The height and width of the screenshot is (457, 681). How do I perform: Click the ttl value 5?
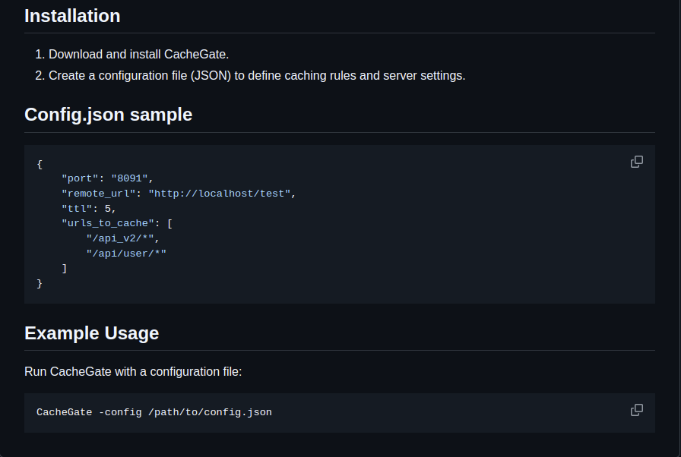pos(108,208)
